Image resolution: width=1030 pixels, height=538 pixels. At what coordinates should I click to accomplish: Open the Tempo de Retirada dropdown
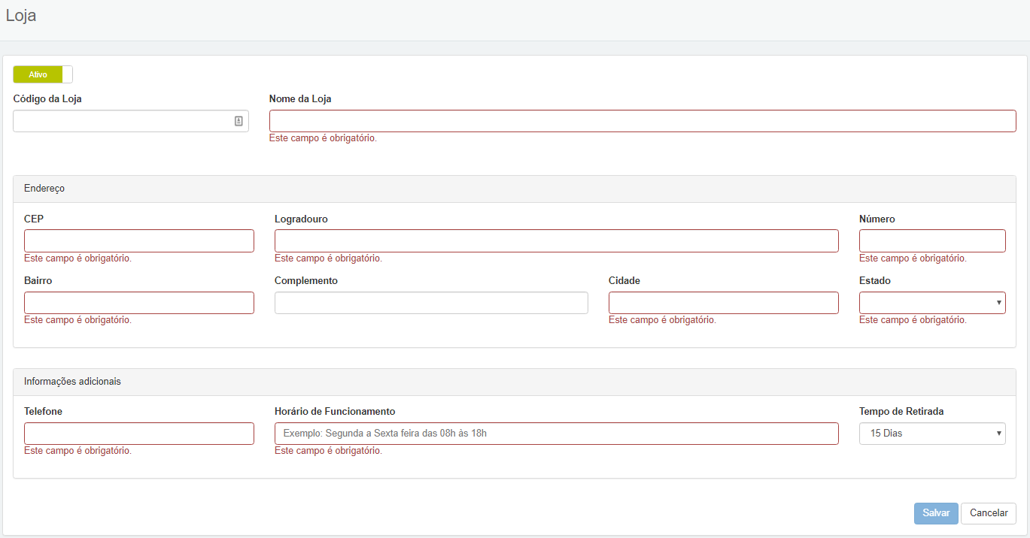932,434
